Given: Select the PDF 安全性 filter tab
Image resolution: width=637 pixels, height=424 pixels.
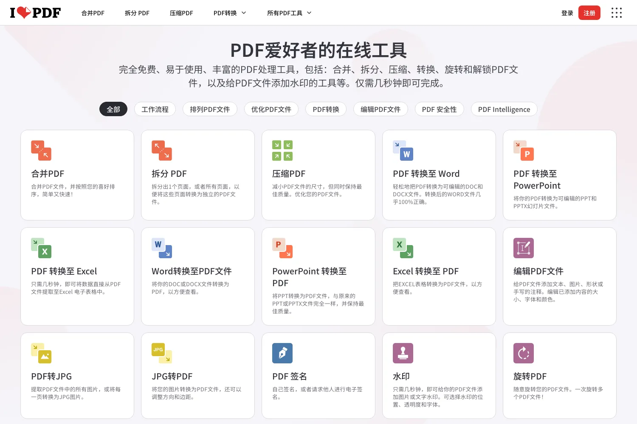Looking at the screenshot, I should pos(440,109).
